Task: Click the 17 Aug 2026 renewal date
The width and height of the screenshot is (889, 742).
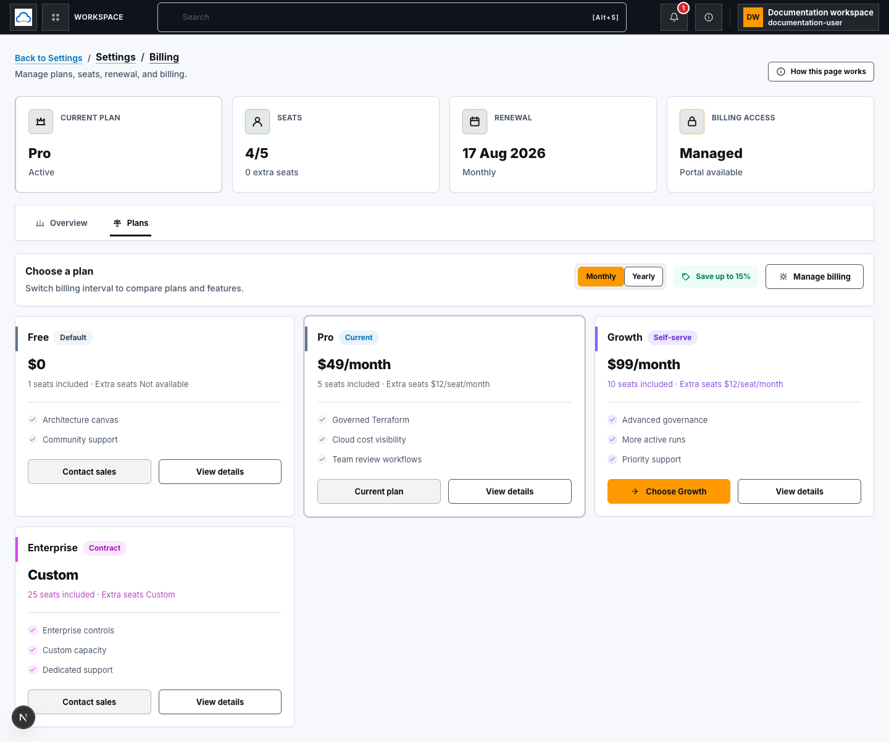Action: (x=504, y=153)
